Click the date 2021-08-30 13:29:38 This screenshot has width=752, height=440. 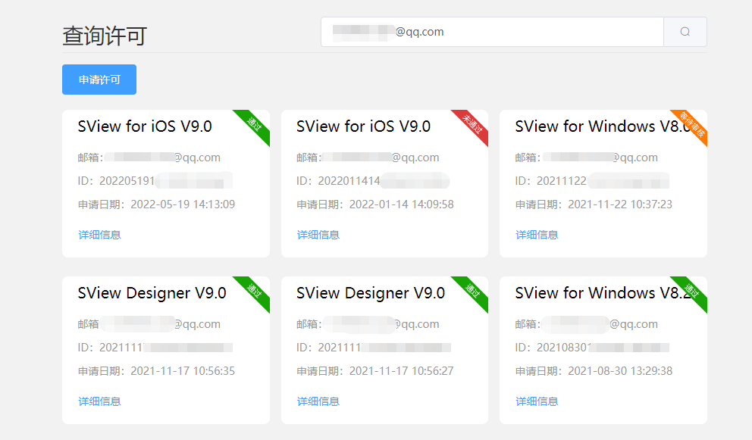[x=620, y=371]
